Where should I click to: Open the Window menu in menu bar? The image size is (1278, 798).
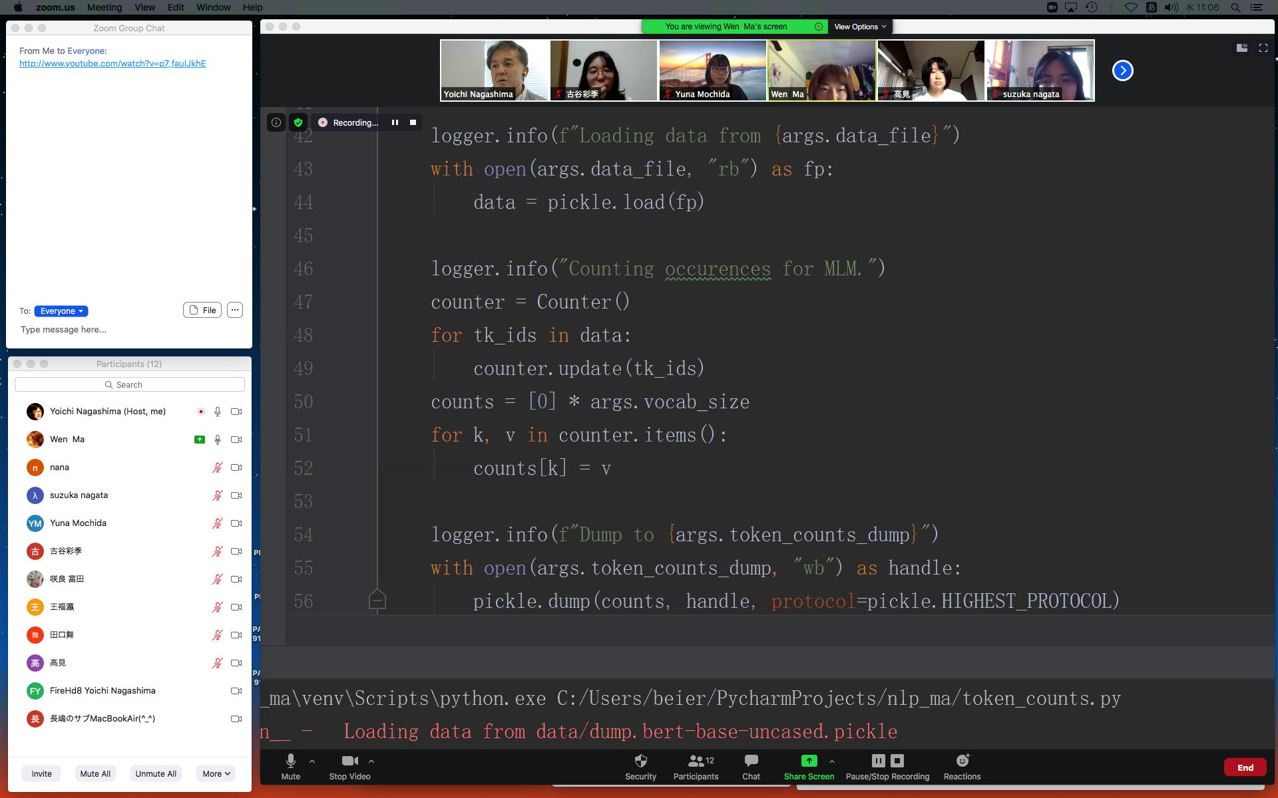pyautogui.click(x=213, y=7)
